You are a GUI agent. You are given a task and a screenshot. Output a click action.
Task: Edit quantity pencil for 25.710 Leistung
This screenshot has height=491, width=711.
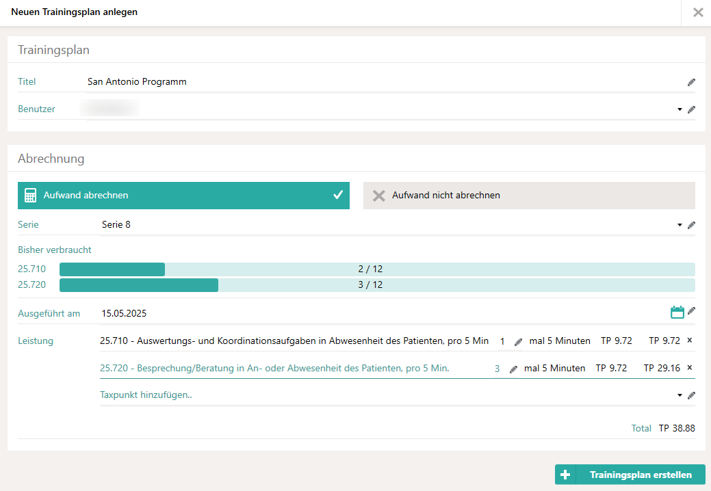click(x=518, y=341)
